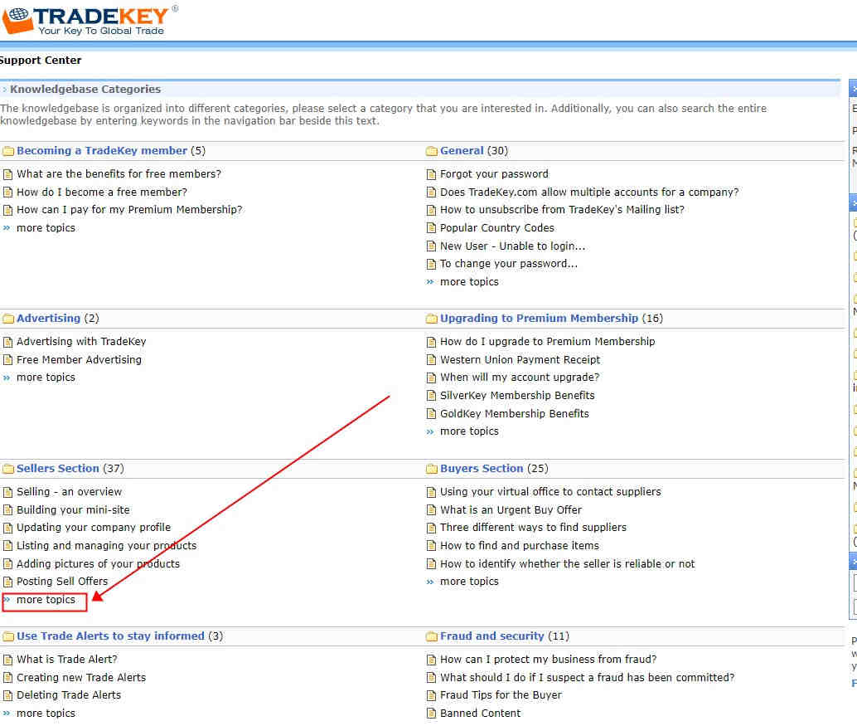Expand more topics under Becoming a TradeKey member
This screenshot has height=726, width=857.
(x=46, y=228)
